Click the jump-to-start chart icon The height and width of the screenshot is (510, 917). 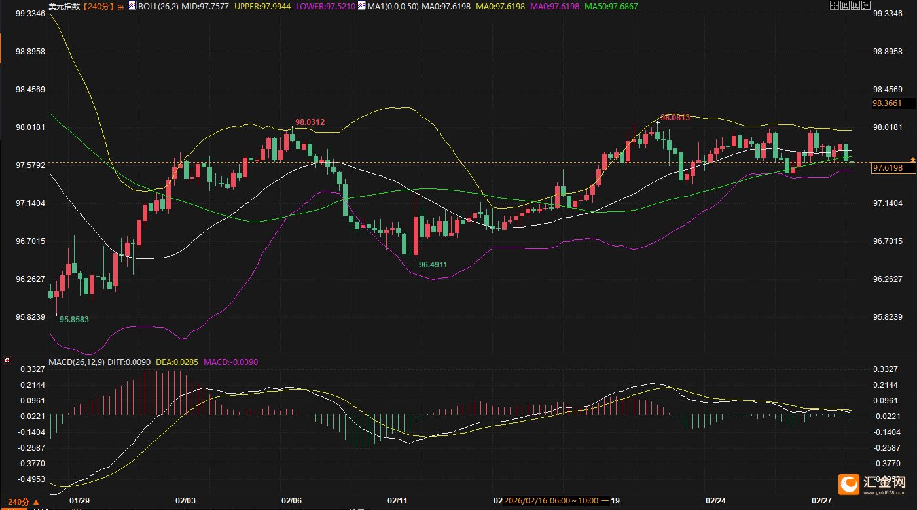[x=845, y=6]
